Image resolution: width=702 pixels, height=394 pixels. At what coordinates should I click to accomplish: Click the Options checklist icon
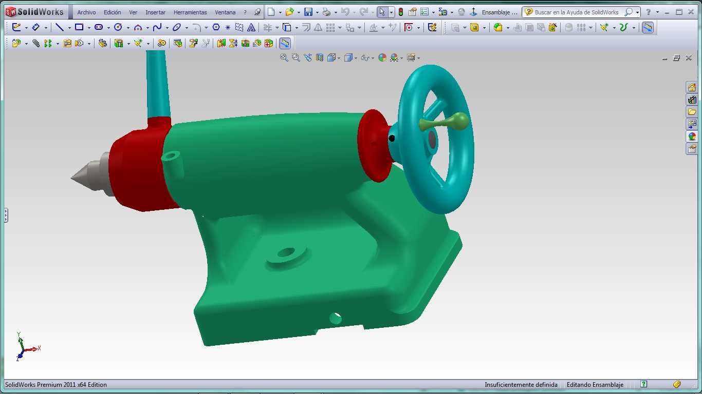pyautogui.click(x=424, y=12)
